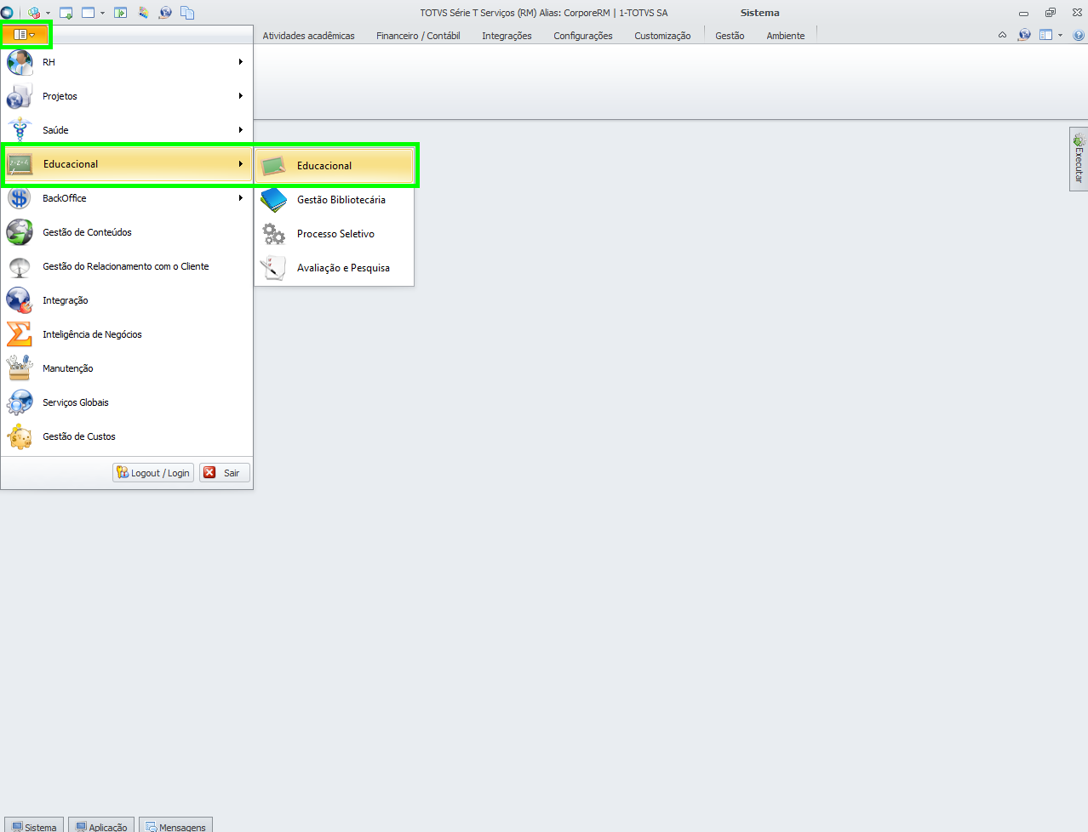The width and height of the screenshot is (1088, 832).
Task: Switch to the Financeiro / Contábil ribbon tab
Action: 418,36
